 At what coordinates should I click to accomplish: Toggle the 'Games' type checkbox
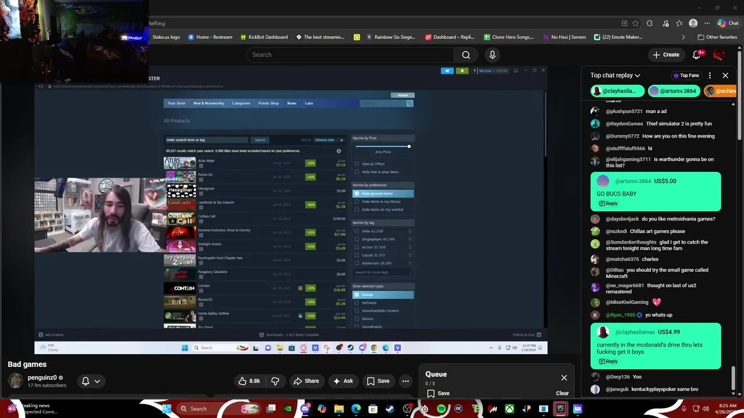tap(357, 295)
